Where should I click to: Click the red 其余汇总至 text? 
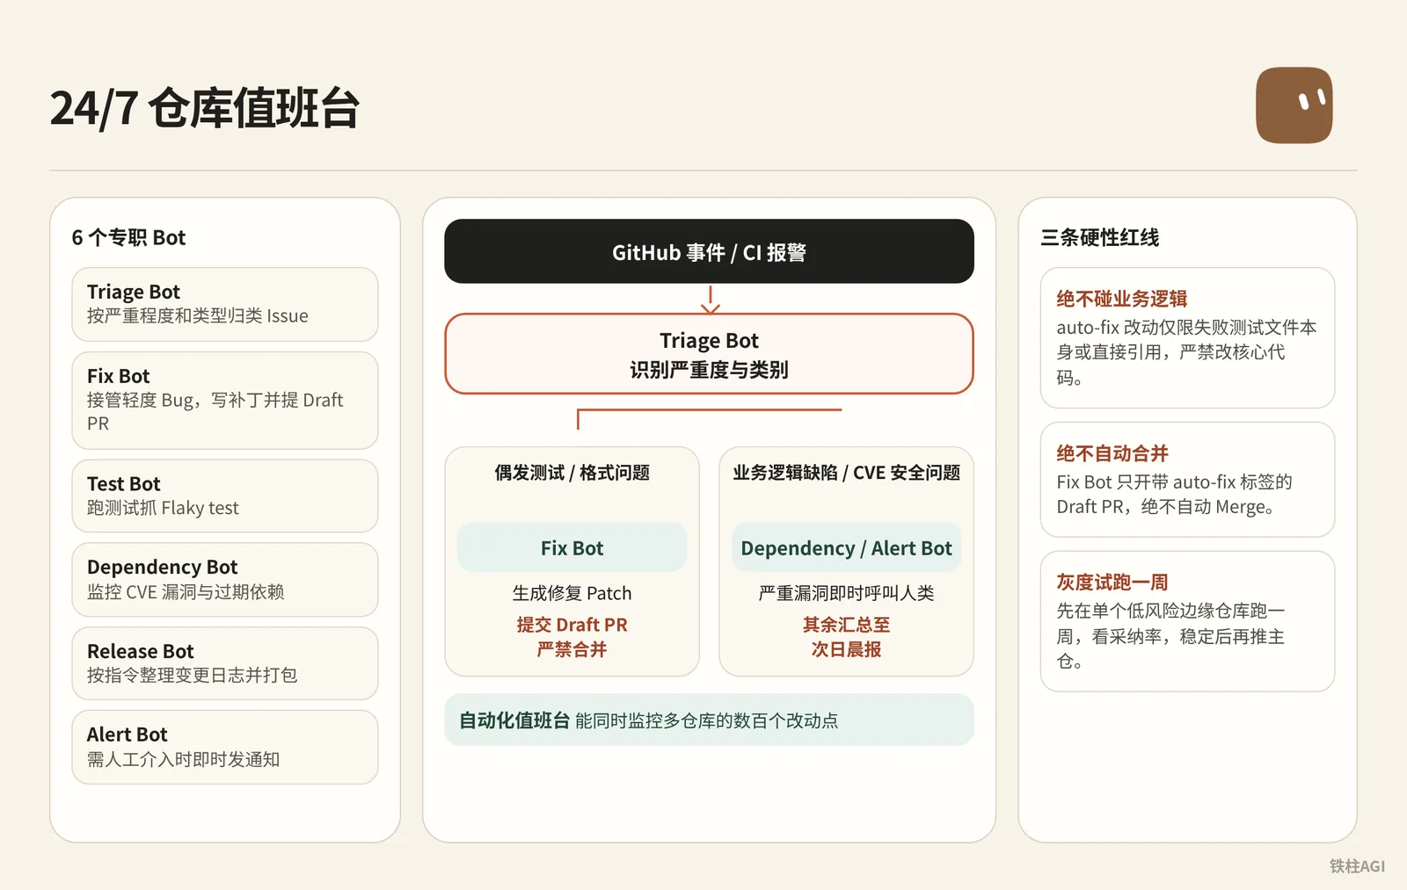coord(846,625)
